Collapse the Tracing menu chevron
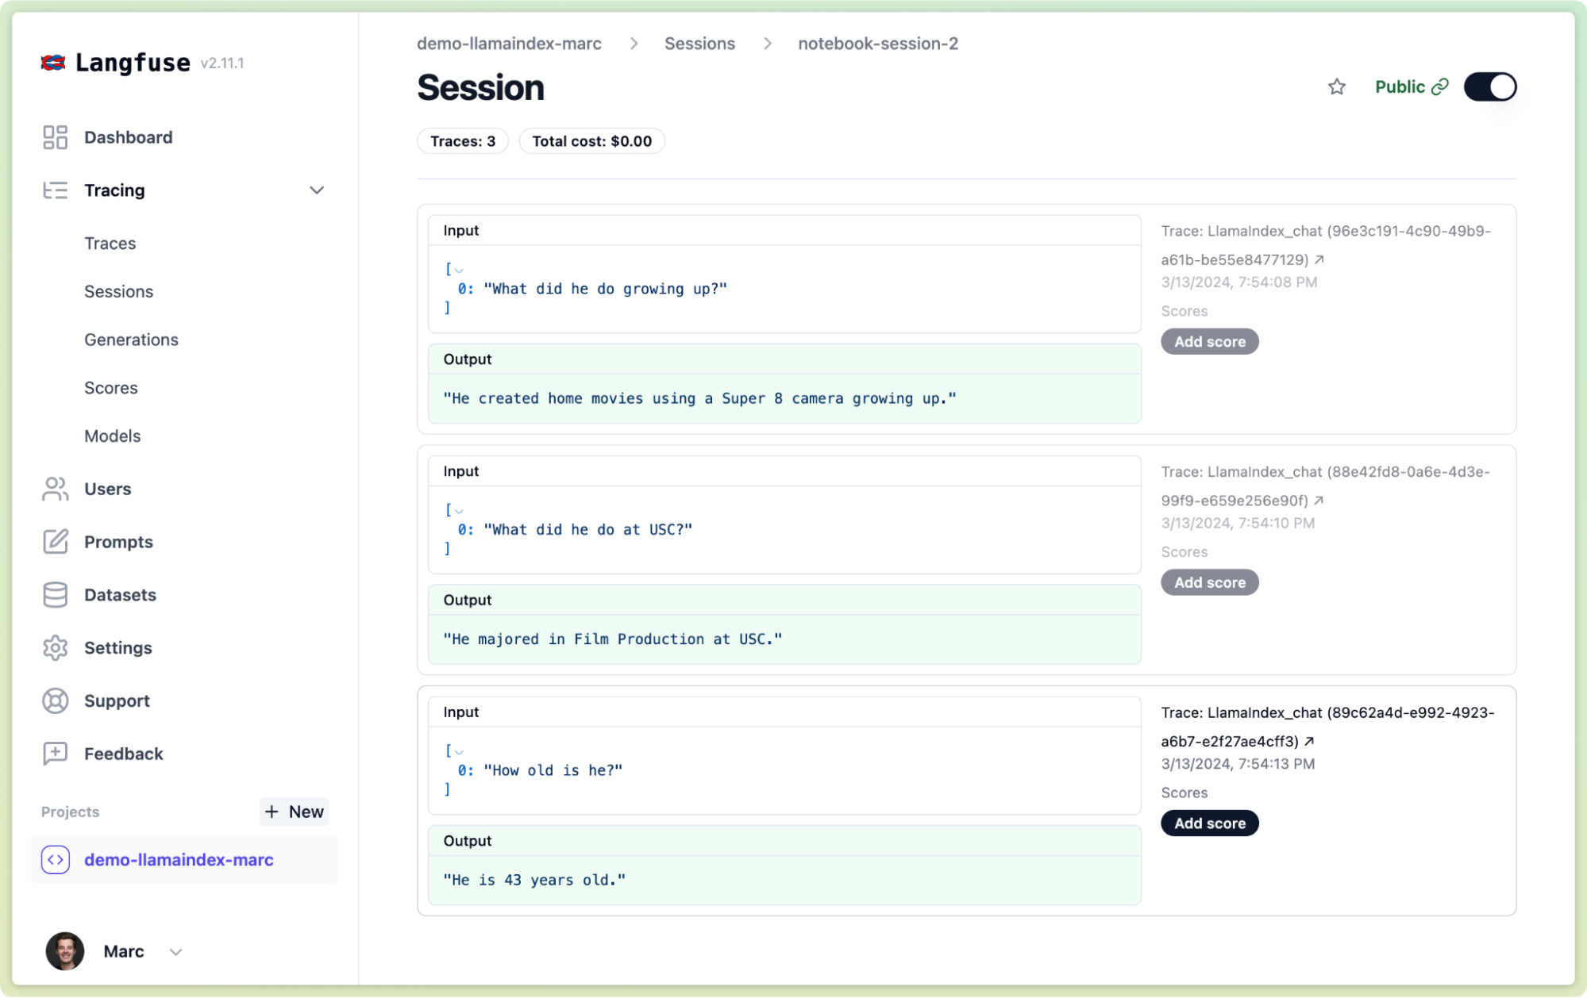1587x998 pixels. pos(317,190)
